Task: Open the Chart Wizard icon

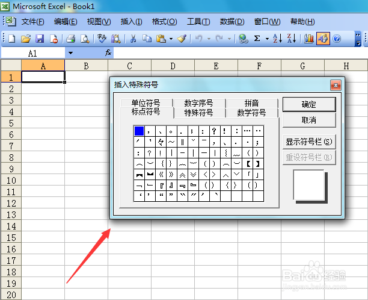Action: click(x=309, y=39)
